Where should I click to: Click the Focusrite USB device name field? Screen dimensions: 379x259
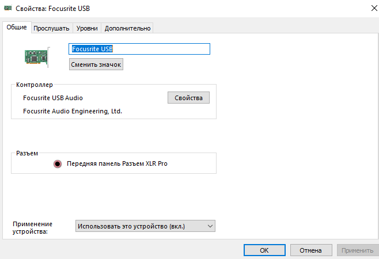click(x=139, y=49)
